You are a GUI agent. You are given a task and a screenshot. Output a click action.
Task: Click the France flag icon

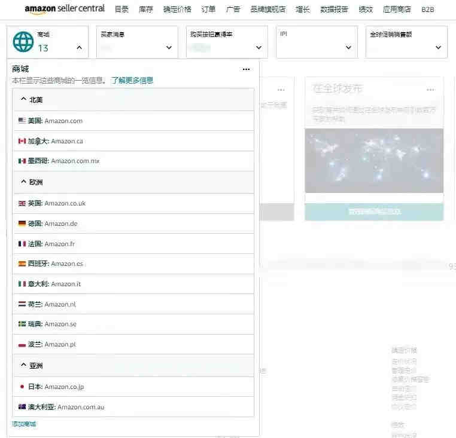[22, 244]
